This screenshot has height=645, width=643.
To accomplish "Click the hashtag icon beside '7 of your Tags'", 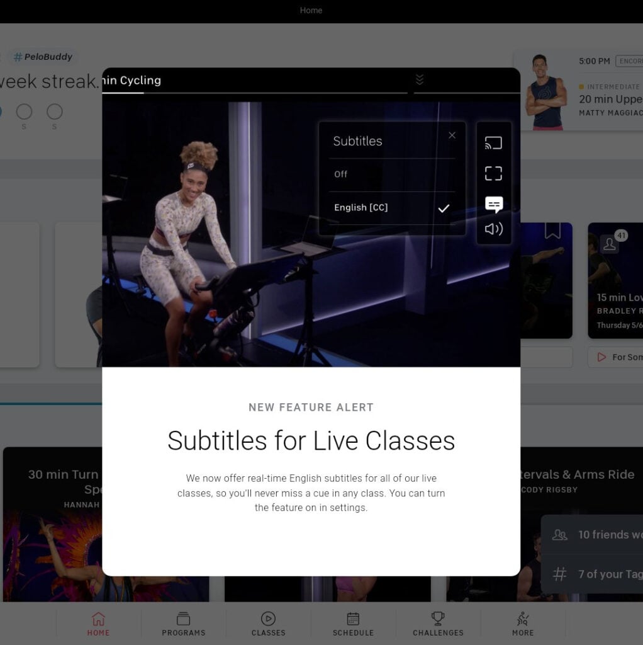I will pos(559,574).
